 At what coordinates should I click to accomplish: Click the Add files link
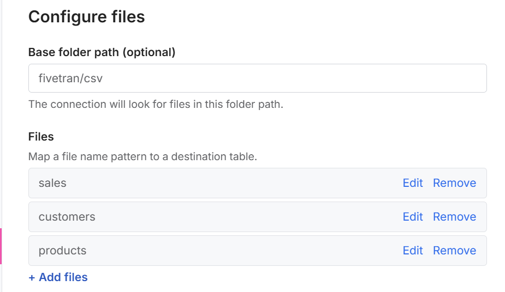click(63, 277)
